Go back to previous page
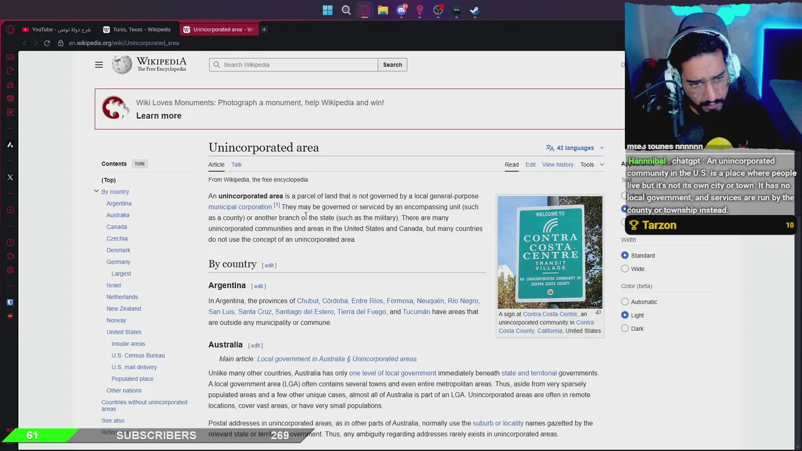This screenshot has height=451, width=802. tap(25, 43)
